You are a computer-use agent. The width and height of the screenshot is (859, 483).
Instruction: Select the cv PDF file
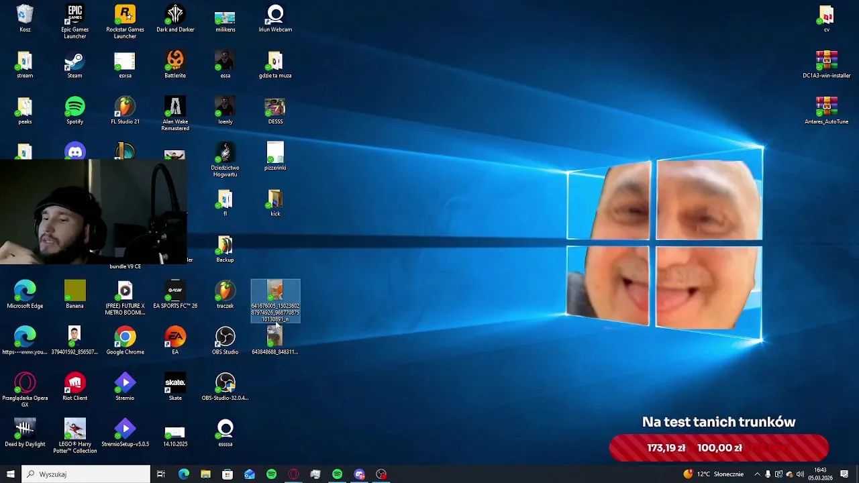pyautogui.click(x=826, y=18)
